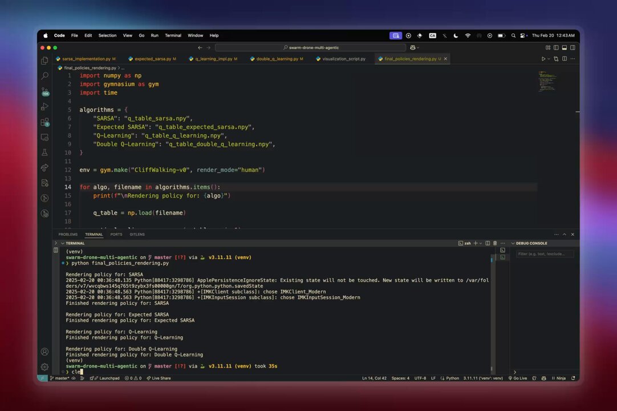Viewport: 617px width, 411px height.
Task: Open the Remote Explorer view
Action: click(x=45, y=138)
